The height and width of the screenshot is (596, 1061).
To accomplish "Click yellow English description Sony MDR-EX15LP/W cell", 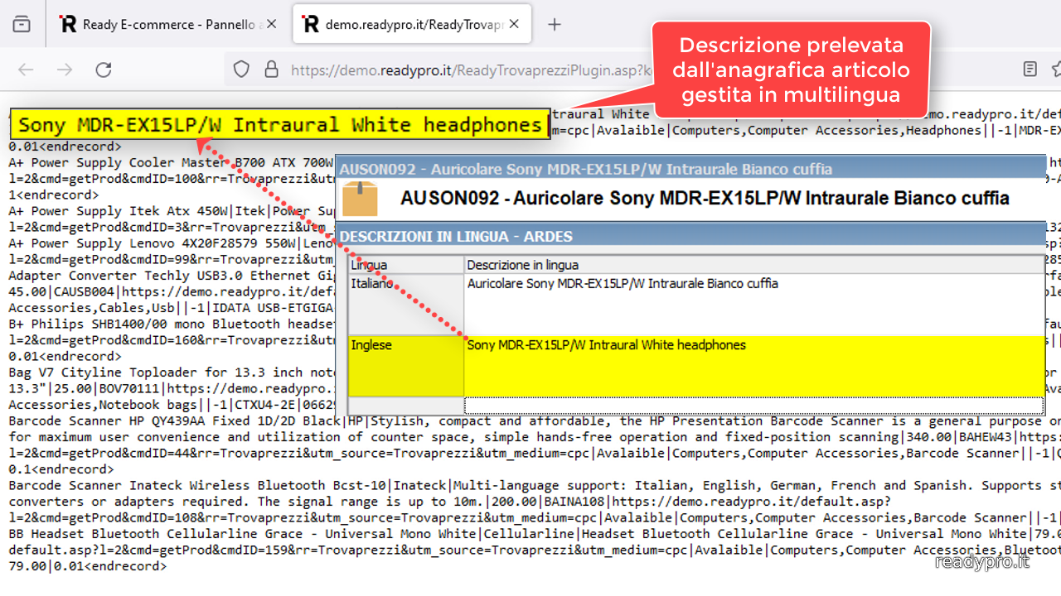I will click(753, 365).
